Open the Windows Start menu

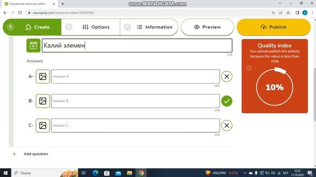5,173
